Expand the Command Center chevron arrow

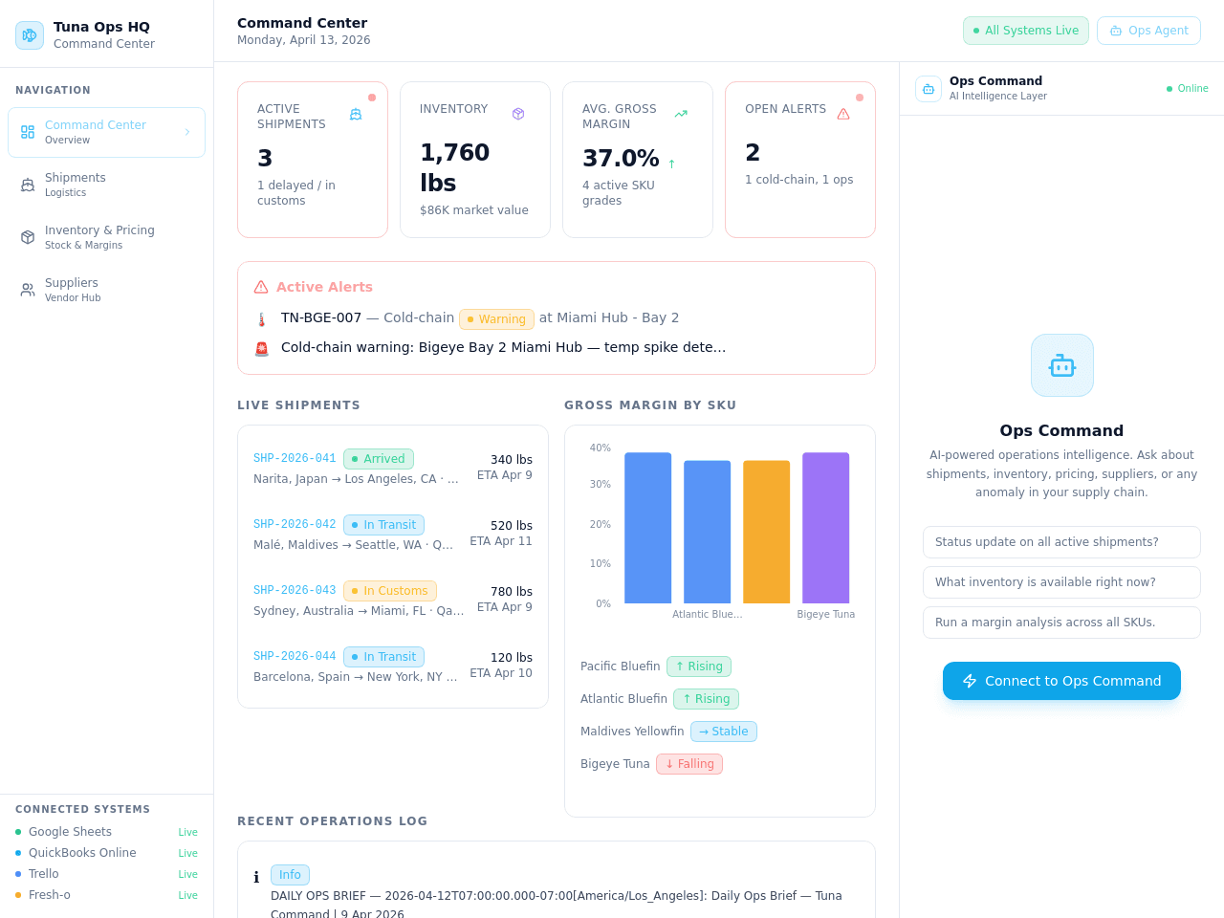pos(187,132)
